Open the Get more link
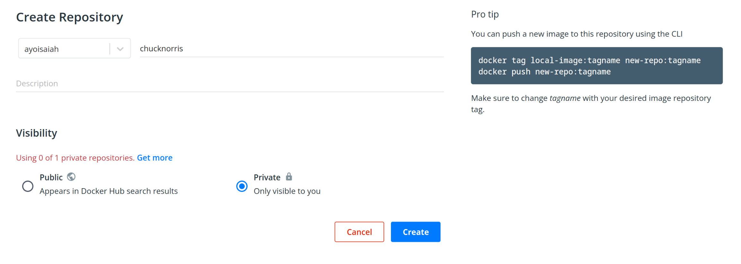The height and width of the screenshot is (264, 741). [x=154, y=158]
